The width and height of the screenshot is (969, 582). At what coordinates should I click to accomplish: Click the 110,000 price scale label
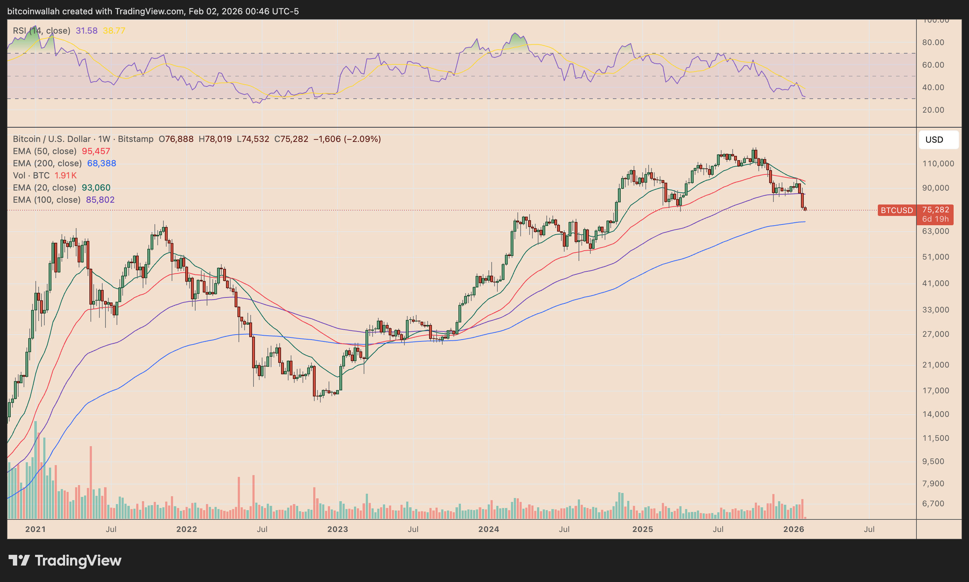point(938,163)
